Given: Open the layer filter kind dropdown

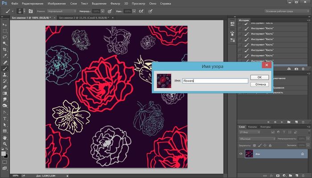Looking at the screenshot, I should coord(250,132).
